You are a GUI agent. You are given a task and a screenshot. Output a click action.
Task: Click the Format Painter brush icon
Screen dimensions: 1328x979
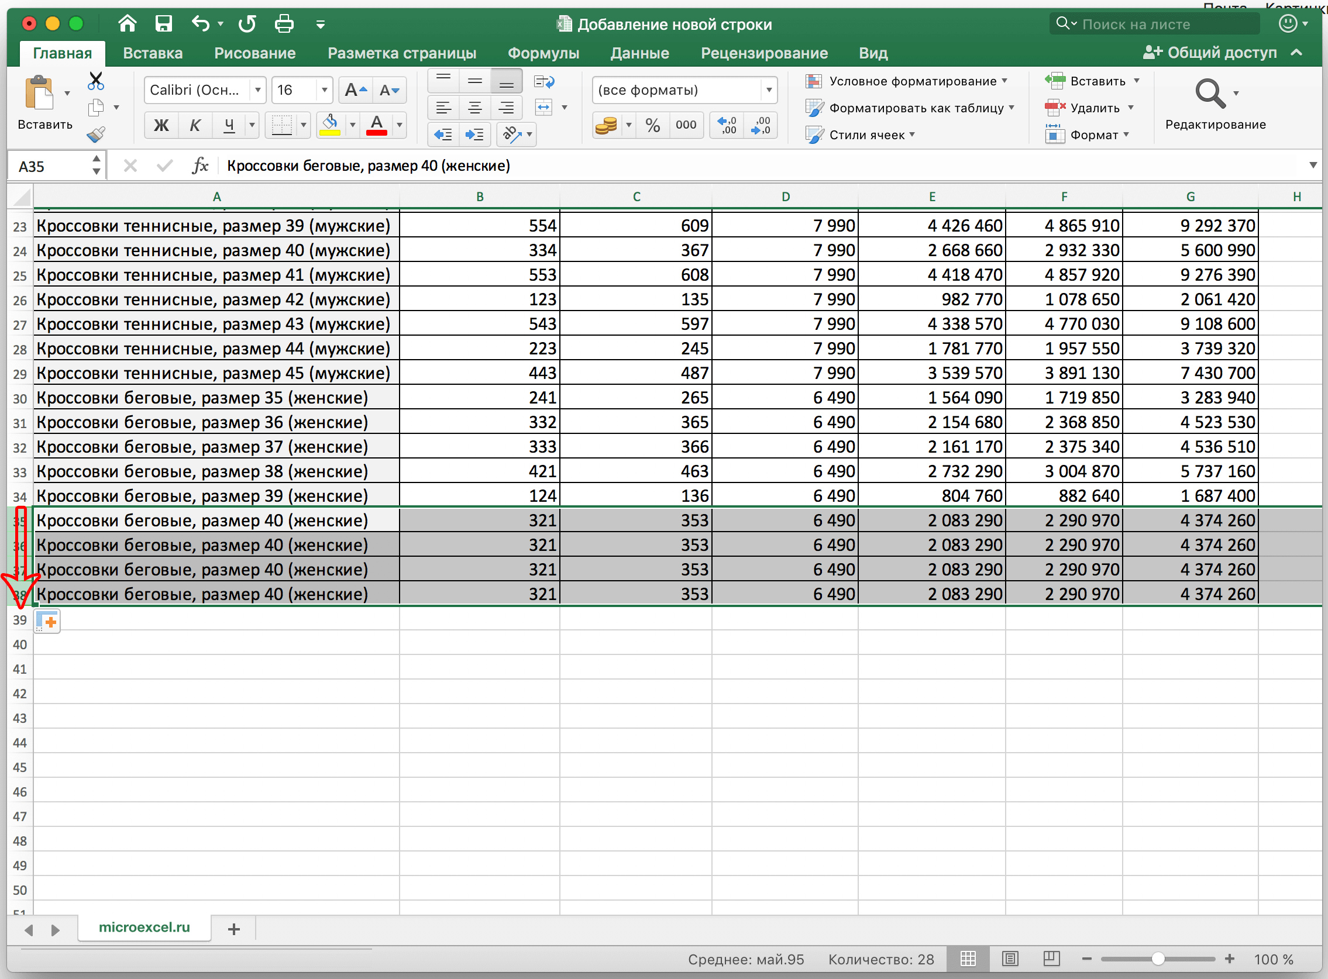[x=95, y=135]
